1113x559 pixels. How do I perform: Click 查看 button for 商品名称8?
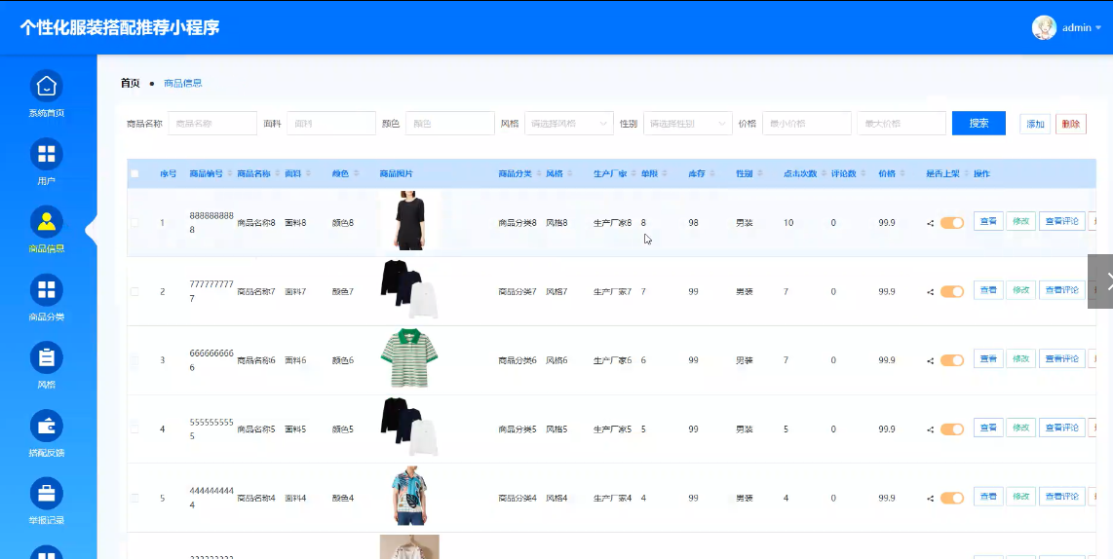[x=988, y=221]
